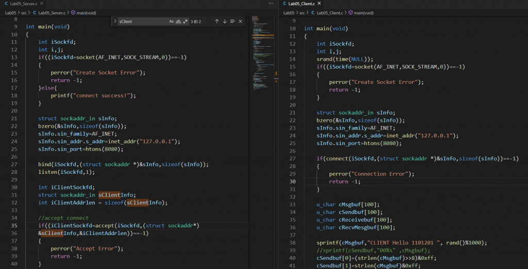Image resolution: width=528 pixels, height=269 pixels.
Task: Click Find in Selection icon
Action: tap(233, 22)
